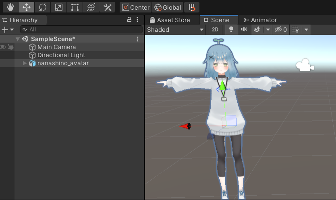
Task: Select the Scale tool
Action: pyautogui.click(x=58, y=7)
